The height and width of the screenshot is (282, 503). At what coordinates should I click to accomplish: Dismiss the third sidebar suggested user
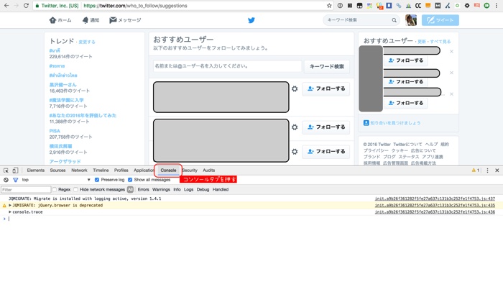(x=451, y=94)
